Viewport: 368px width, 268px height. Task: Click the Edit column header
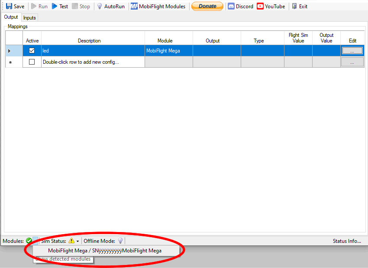click(x=352, y=38)
